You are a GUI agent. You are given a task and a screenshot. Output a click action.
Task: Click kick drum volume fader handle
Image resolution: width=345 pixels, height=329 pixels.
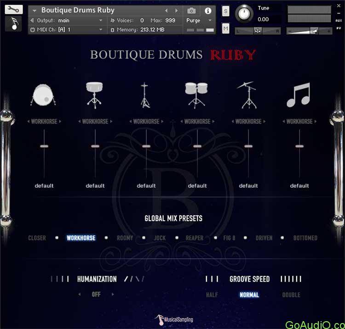click(44, 146)
